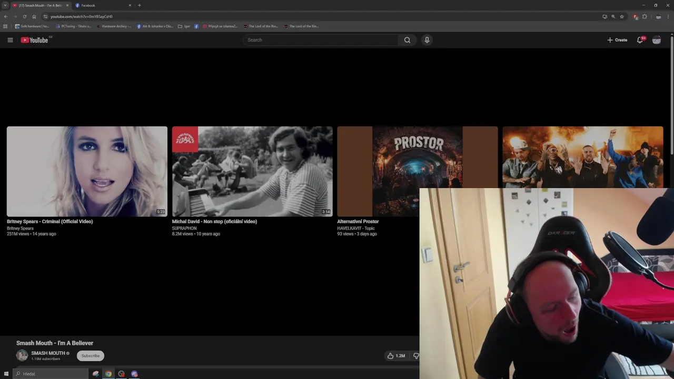674x379 pixels.
Task: Go to YouTube home via logo
Action: point(34,40)
